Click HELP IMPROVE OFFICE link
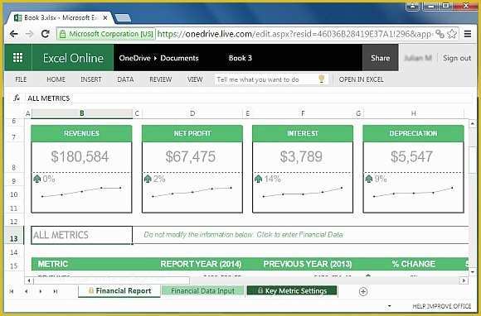 [x=442, y=306]
